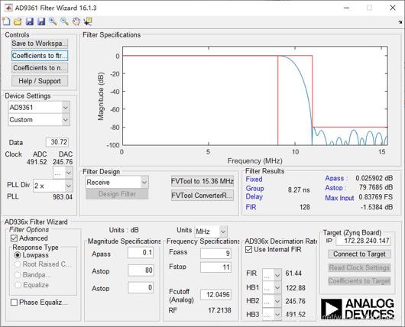Viewport: 405px width, 327px height.
Task: Click the Connect to Target button
Action: (x=359, y=254)
